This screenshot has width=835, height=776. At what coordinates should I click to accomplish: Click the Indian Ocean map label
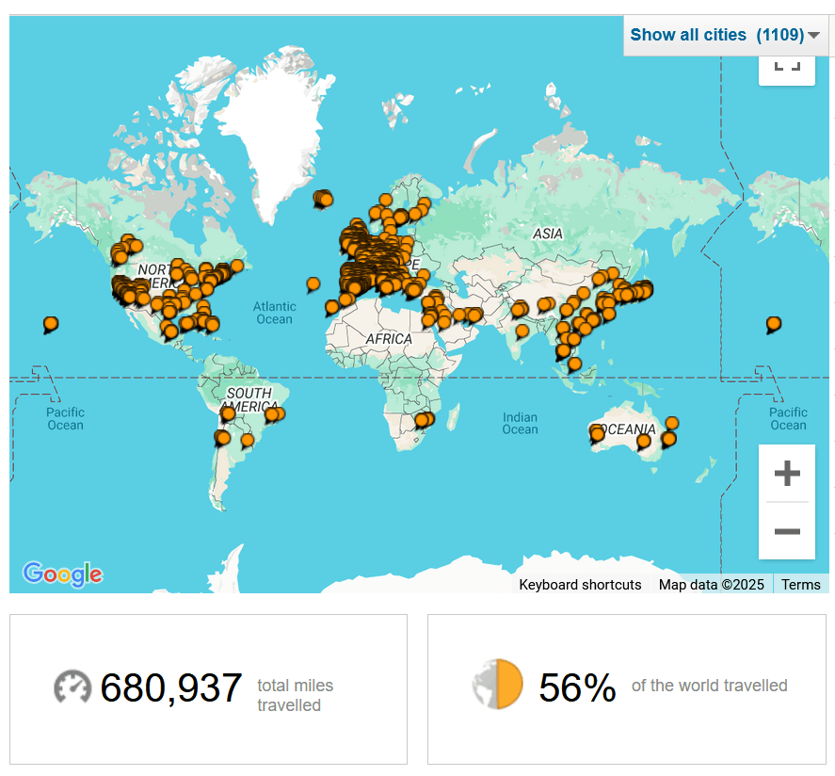point(520,424)
